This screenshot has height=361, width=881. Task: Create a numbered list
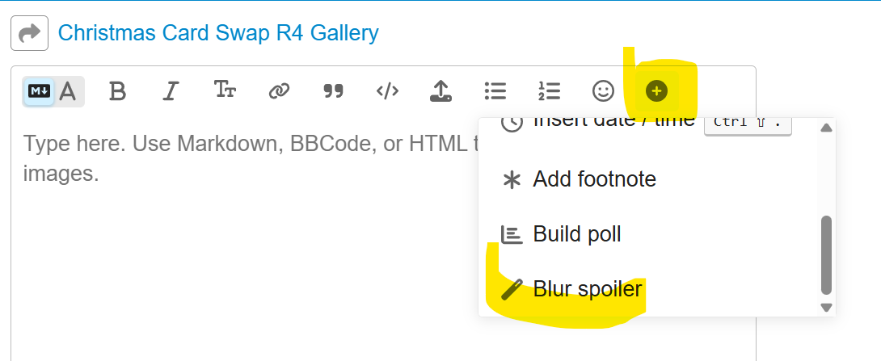tap(549, 91)
